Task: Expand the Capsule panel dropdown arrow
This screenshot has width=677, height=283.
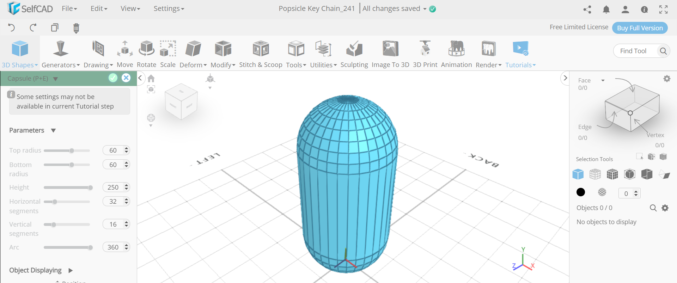Action: coord(55,79)
